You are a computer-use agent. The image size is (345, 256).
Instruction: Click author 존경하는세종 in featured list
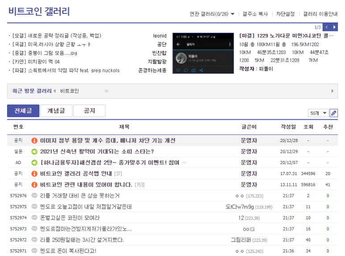[x=152, y=70]
